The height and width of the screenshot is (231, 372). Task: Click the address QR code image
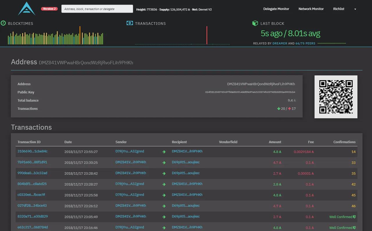(x=336, y=97)
